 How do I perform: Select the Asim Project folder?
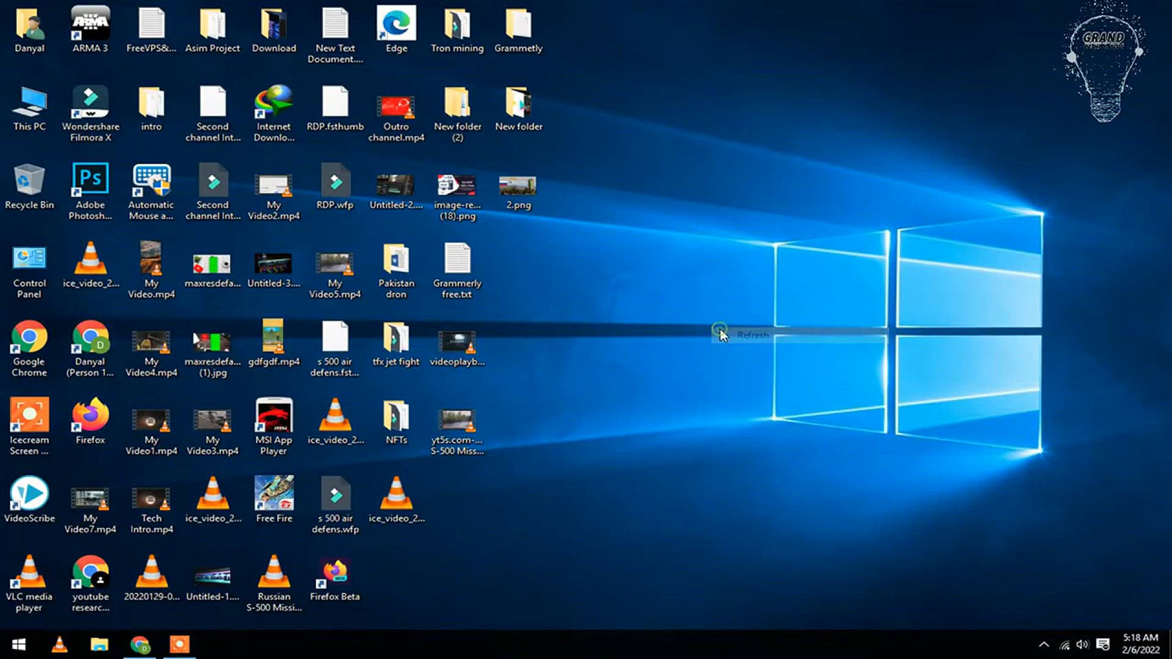click(x=212, y=29)
